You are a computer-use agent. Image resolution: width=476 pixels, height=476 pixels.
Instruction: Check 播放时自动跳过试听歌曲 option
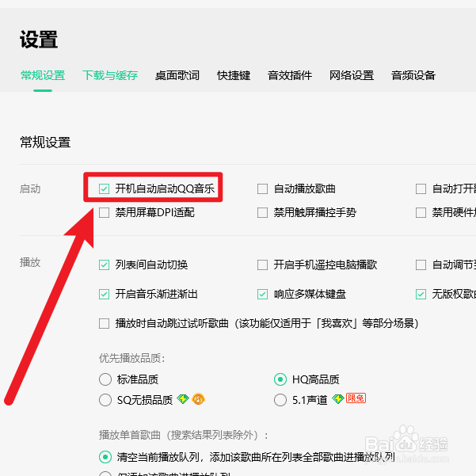coord(104,323)
